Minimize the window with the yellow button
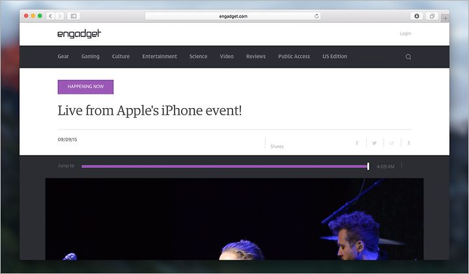 click(x=33, y=16)
